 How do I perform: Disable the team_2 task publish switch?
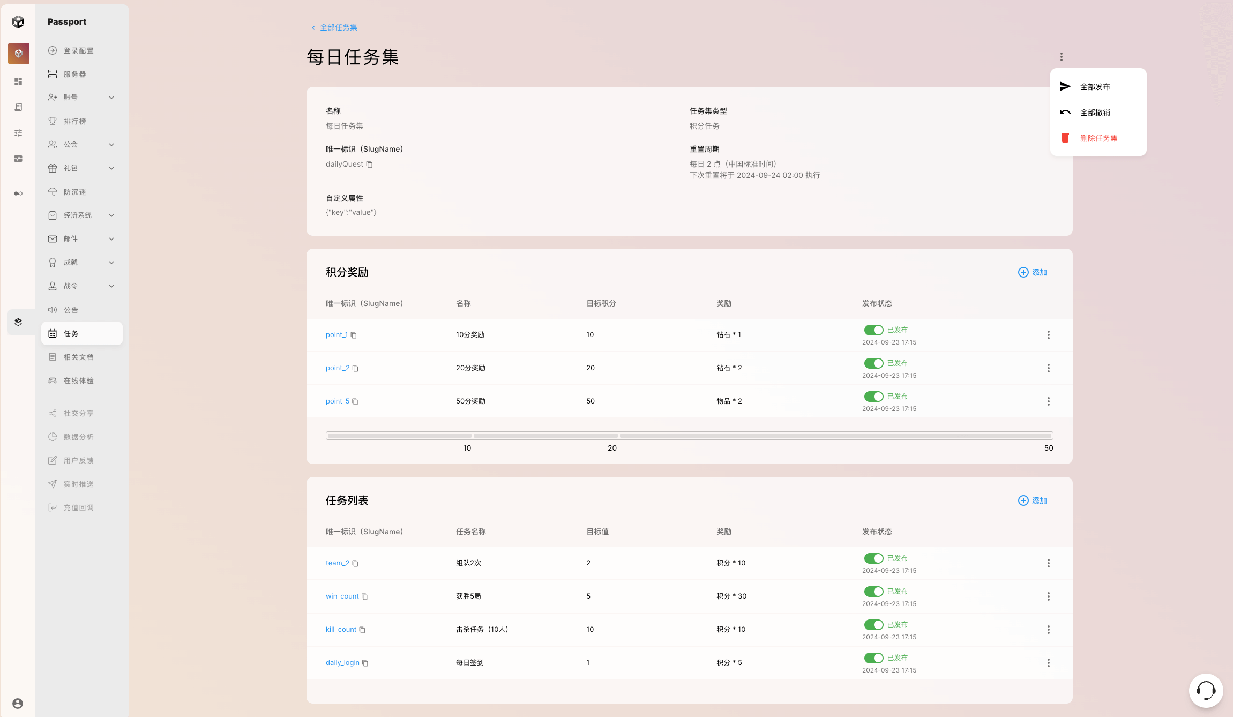pyautogui.click(x=873, y=558)
